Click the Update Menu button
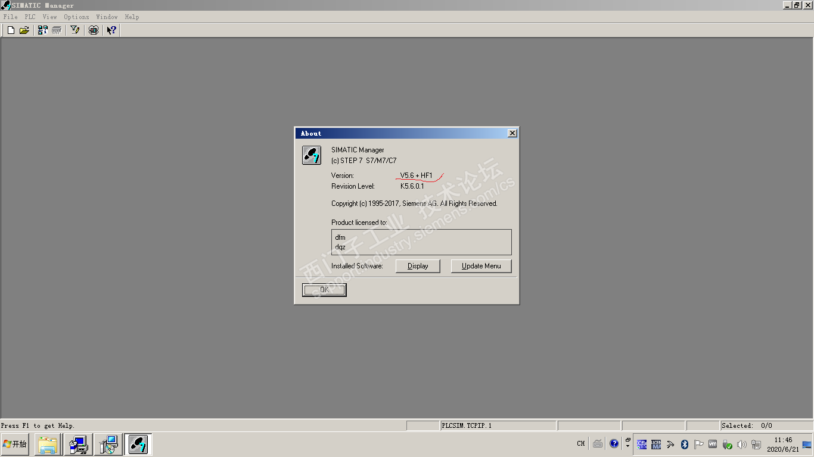 pyautogui.click(x=481, y=266)
